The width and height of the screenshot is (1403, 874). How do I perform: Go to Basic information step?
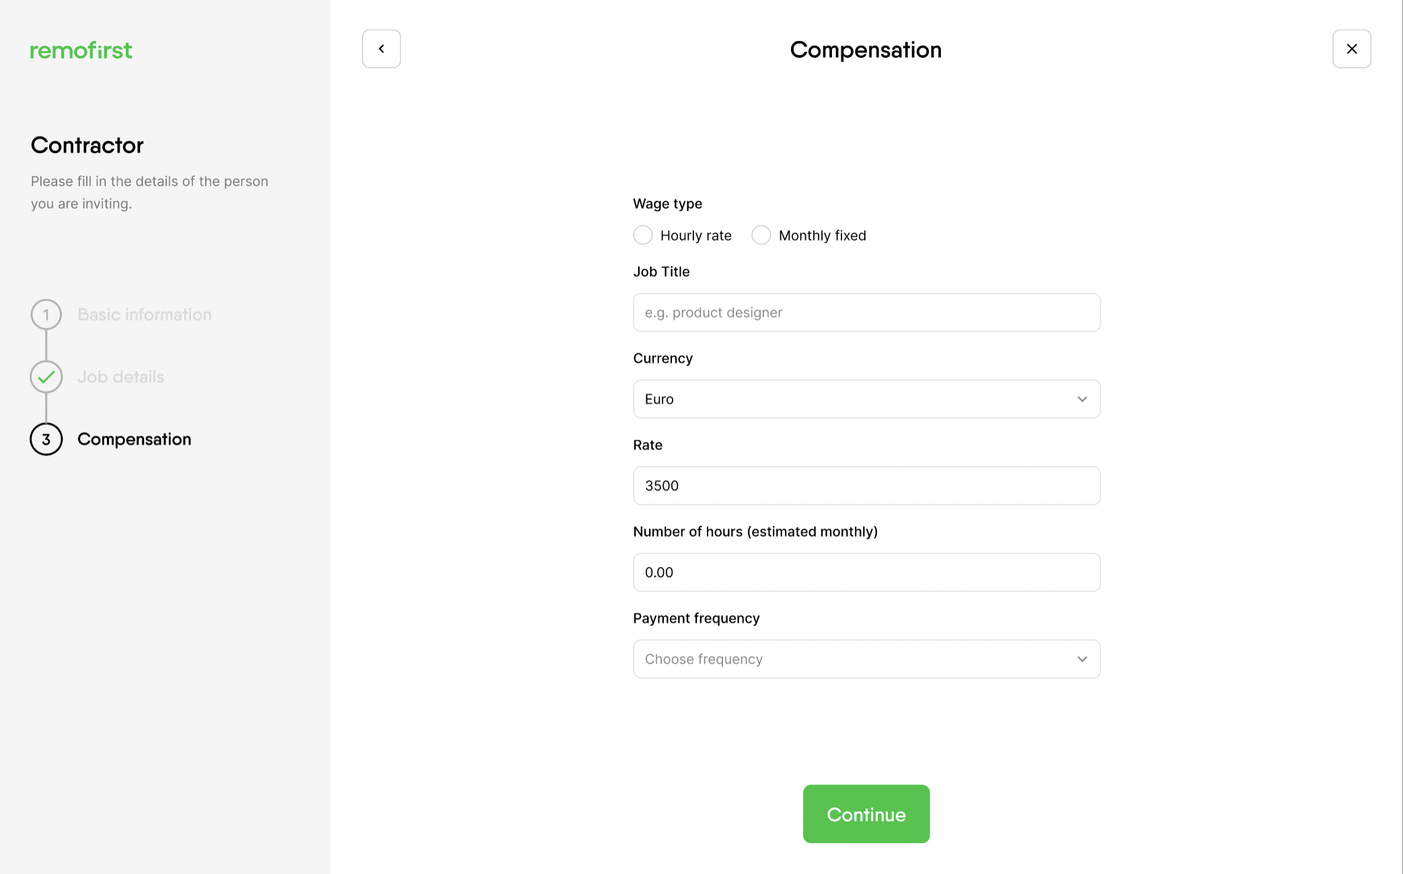click(144, 315)
